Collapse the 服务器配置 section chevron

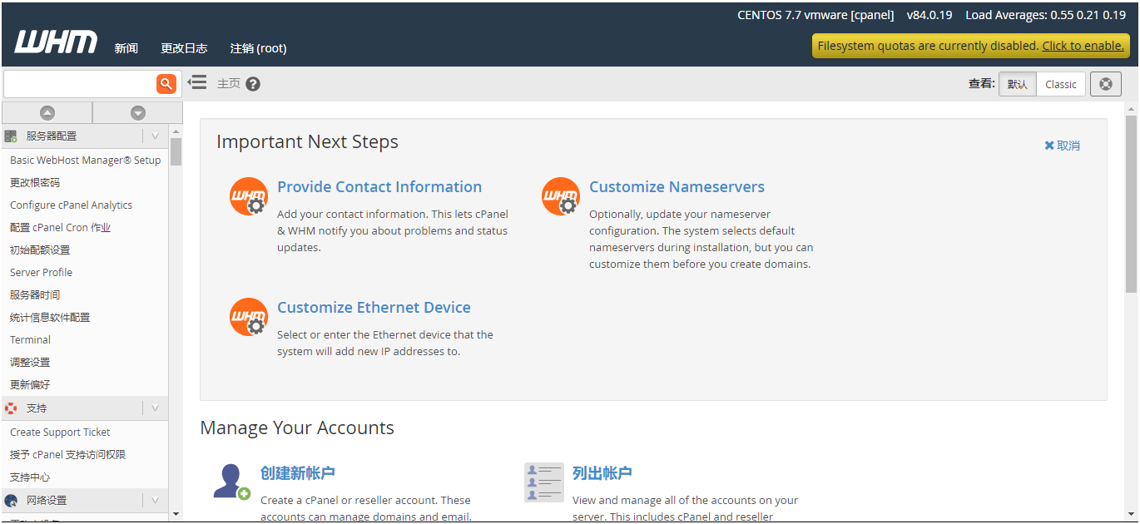[x=155, y=136]
